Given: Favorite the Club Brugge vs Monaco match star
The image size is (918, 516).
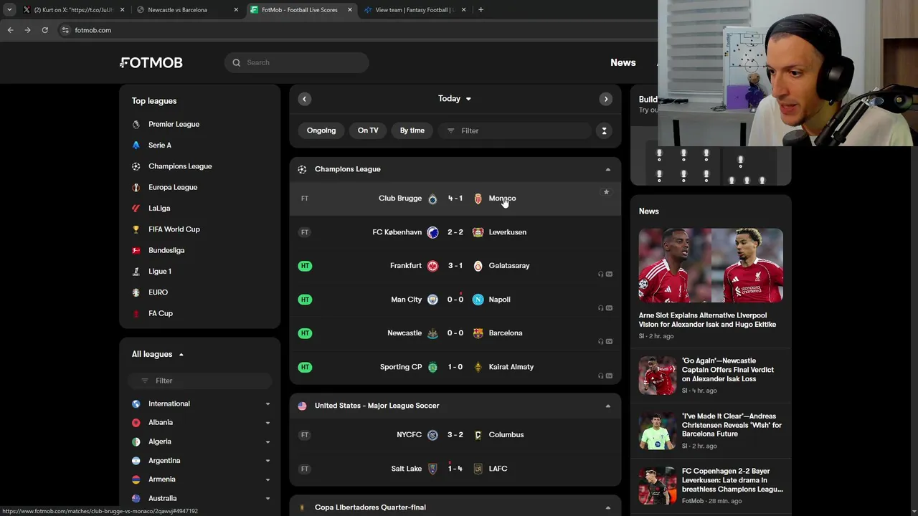Looking at the screenshot, I should tap(606, 192).
